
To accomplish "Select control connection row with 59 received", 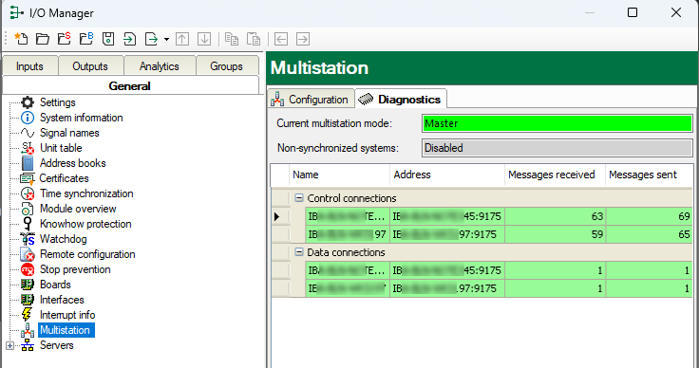I will [x=482, y=234].
